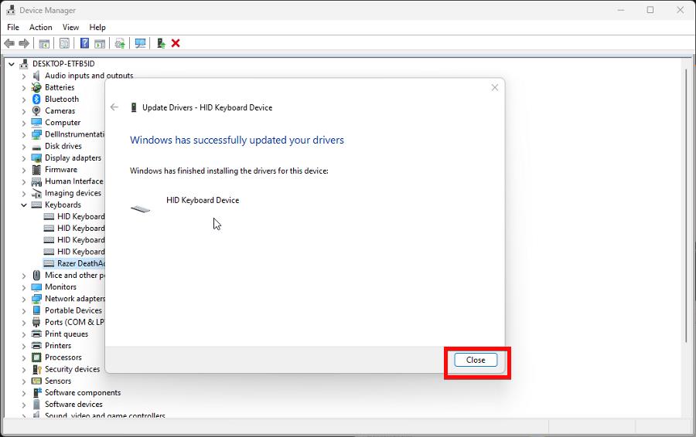This screenshot has height=437, width=696.
Task: Click the Back arrow in the toolbar
Action: (x=9, y=43)
